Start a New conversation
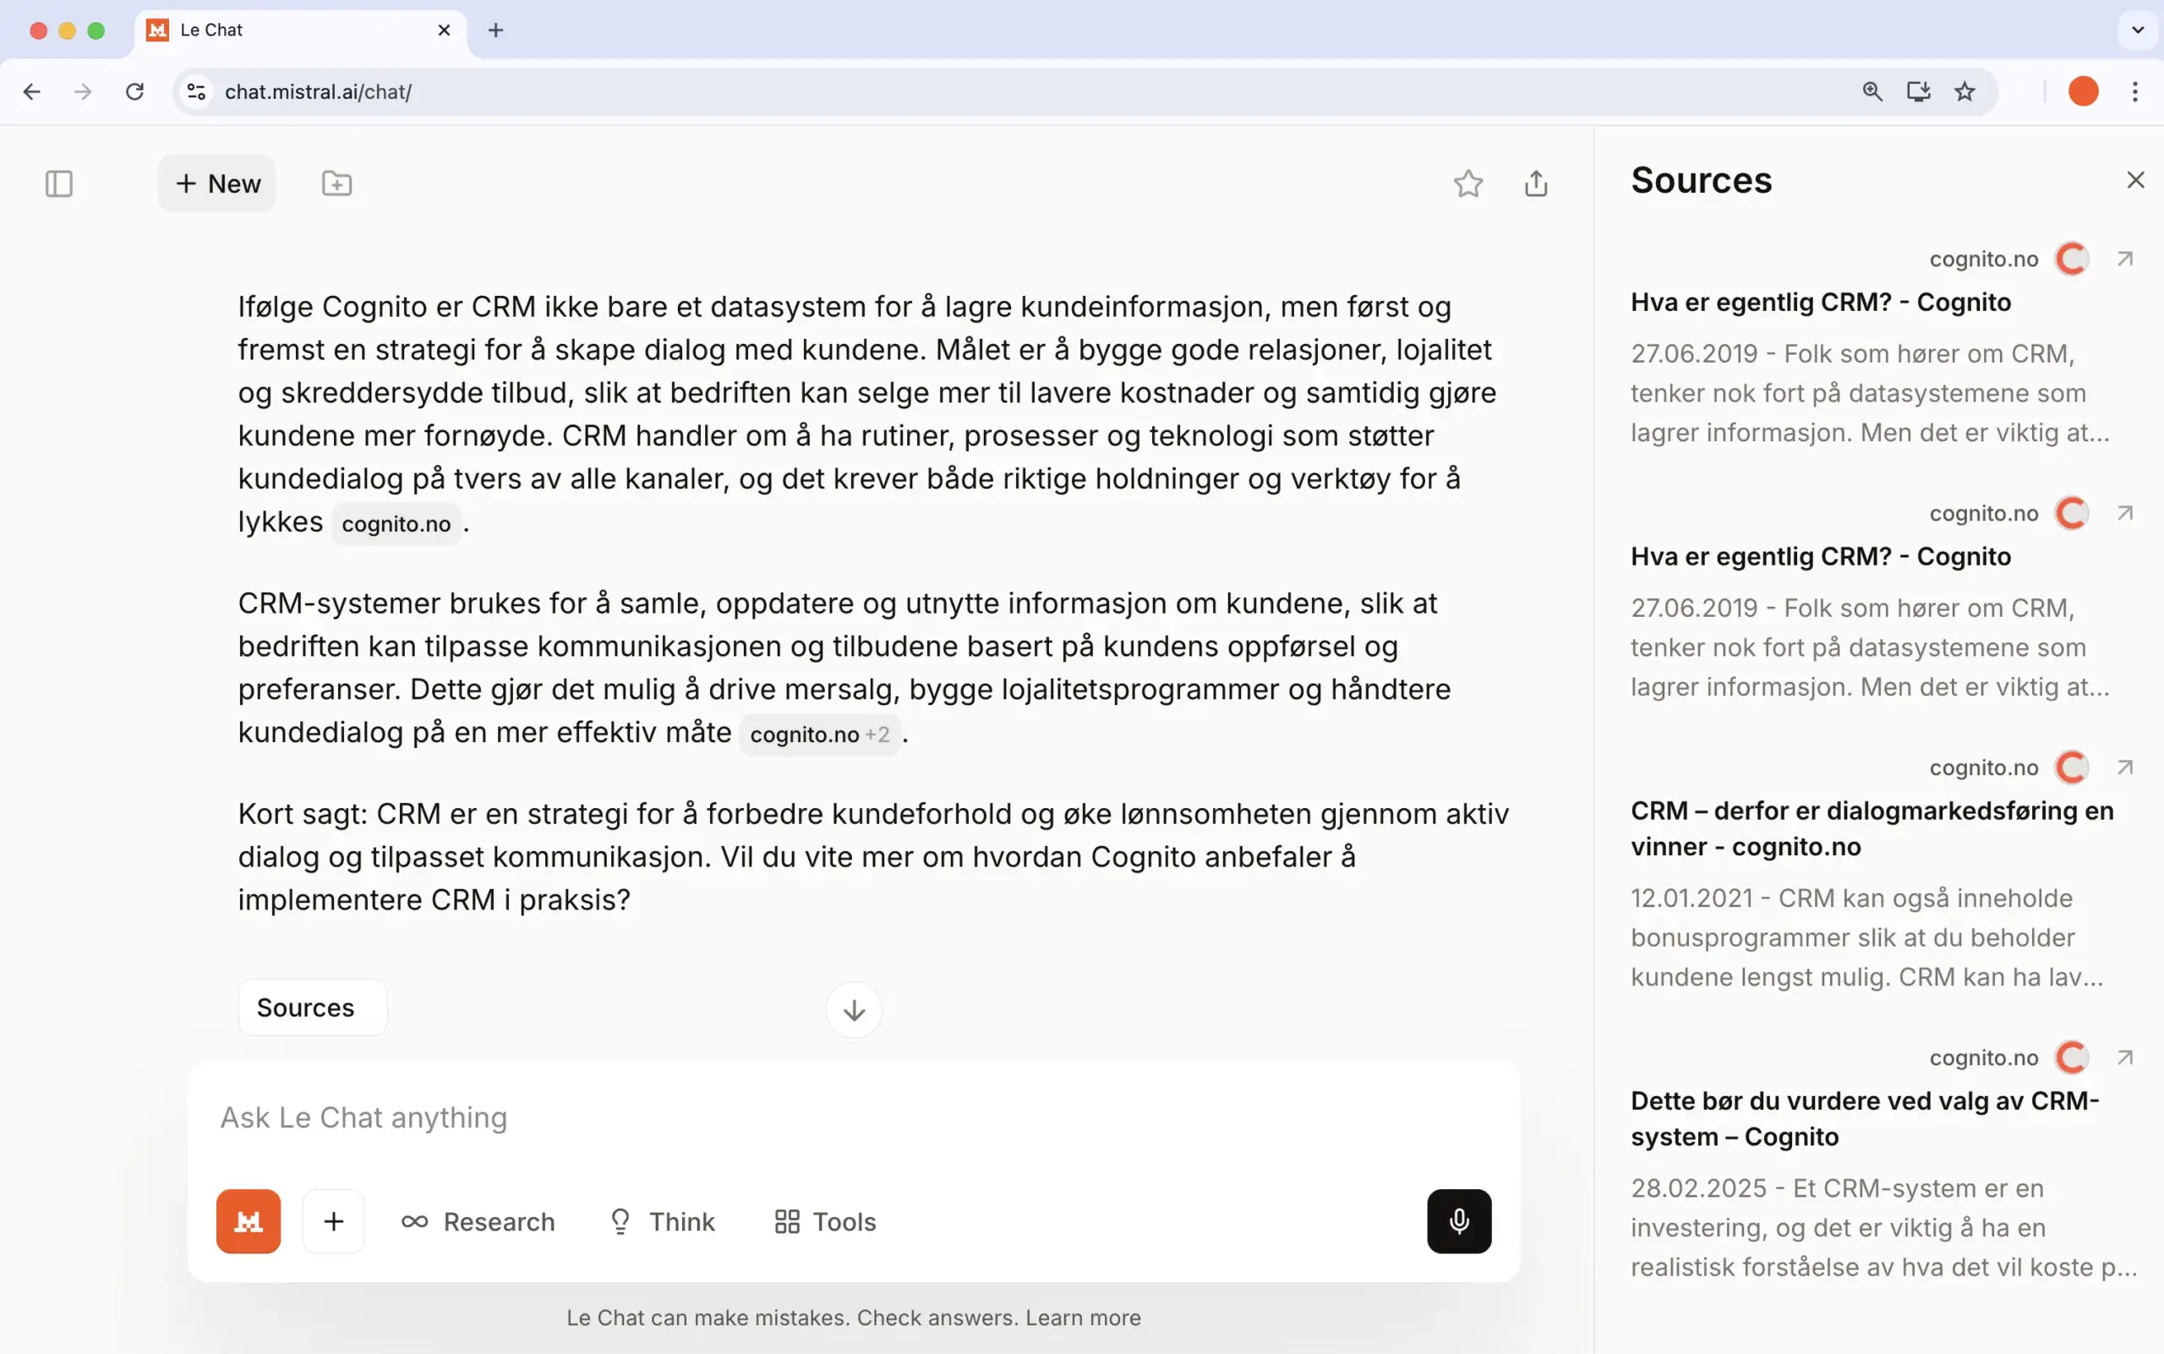Screen dimensions: 2164x1354 click(216, 183)
